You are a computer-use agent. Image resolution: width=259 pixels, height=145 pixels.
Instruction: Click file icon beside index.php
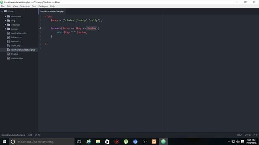(8, 46)
